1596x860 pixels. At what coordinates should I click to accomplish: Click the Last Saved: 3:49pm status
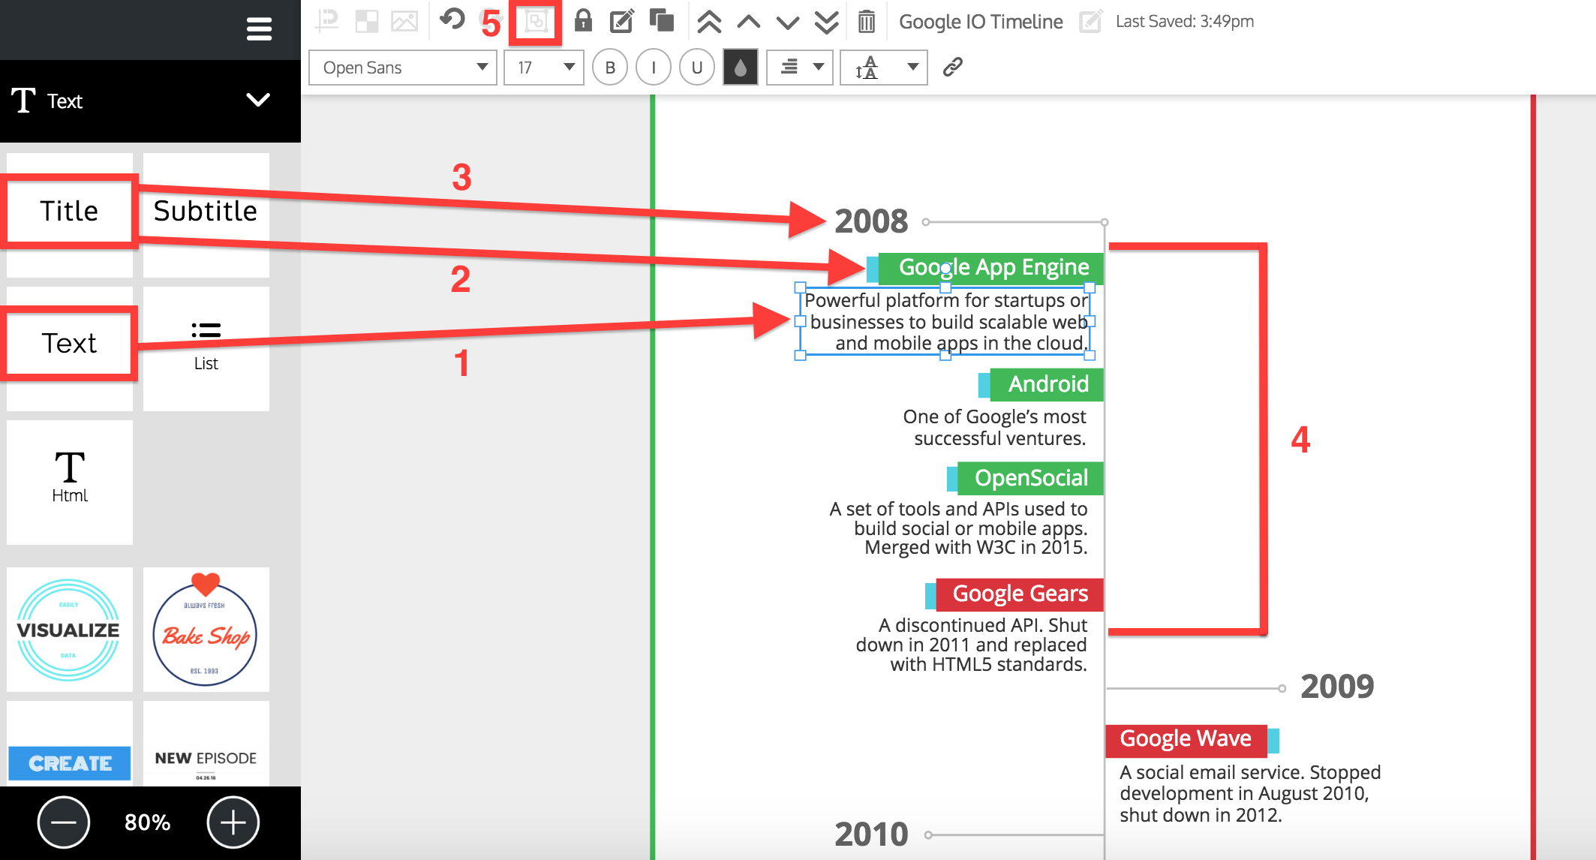(1185, 21)
